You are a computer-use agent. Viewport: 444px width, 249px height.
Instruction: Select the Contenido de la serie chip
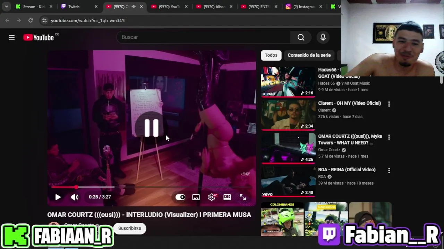309,55
